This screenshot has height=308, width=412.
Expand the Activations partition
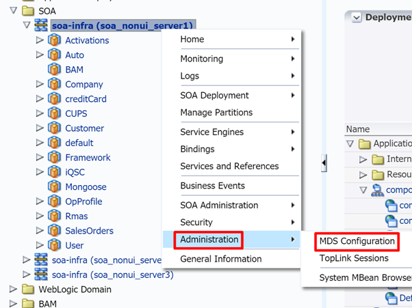click(x=40, y=40)
